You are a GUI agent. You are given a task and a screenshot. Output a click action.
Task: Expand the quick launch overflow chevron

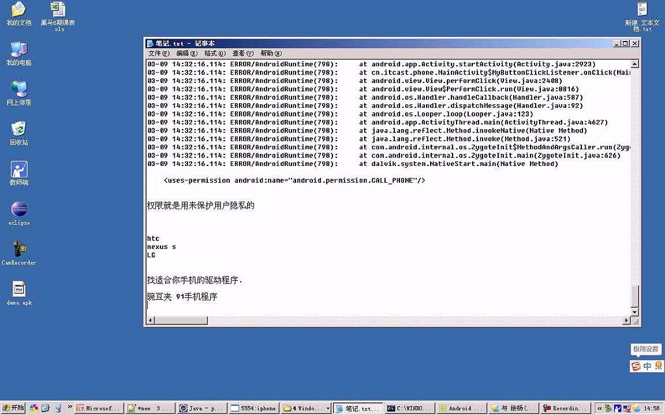[69, 407]
